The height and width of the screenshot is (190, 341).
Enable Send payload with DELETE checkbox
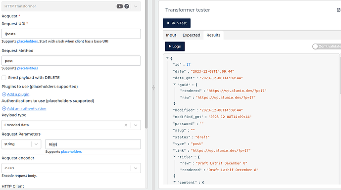(x=4, y=78)
